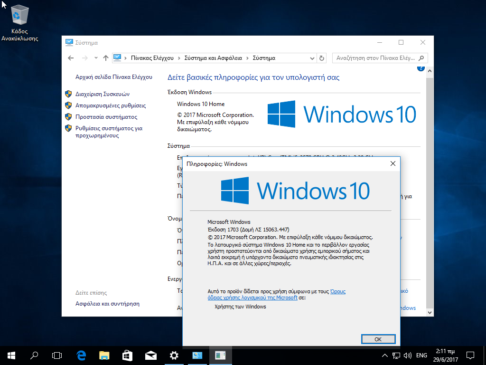This screenshot has height=365, width=486.
Task: Launch Microsoft Edge from the taskbar
Action: coord(81,355)
